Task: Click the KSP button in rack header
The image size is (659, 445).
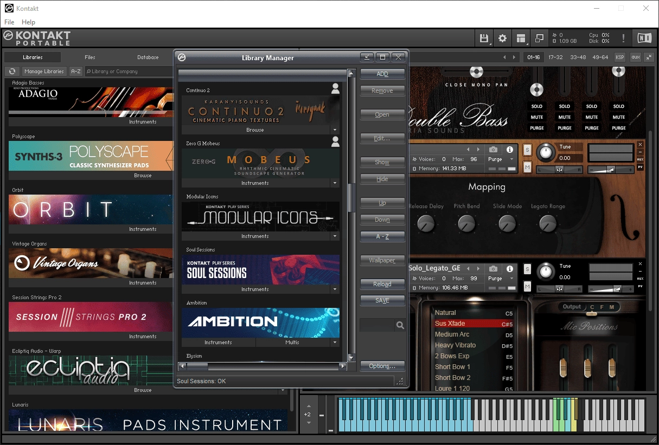Action: [x=619, y=57]
